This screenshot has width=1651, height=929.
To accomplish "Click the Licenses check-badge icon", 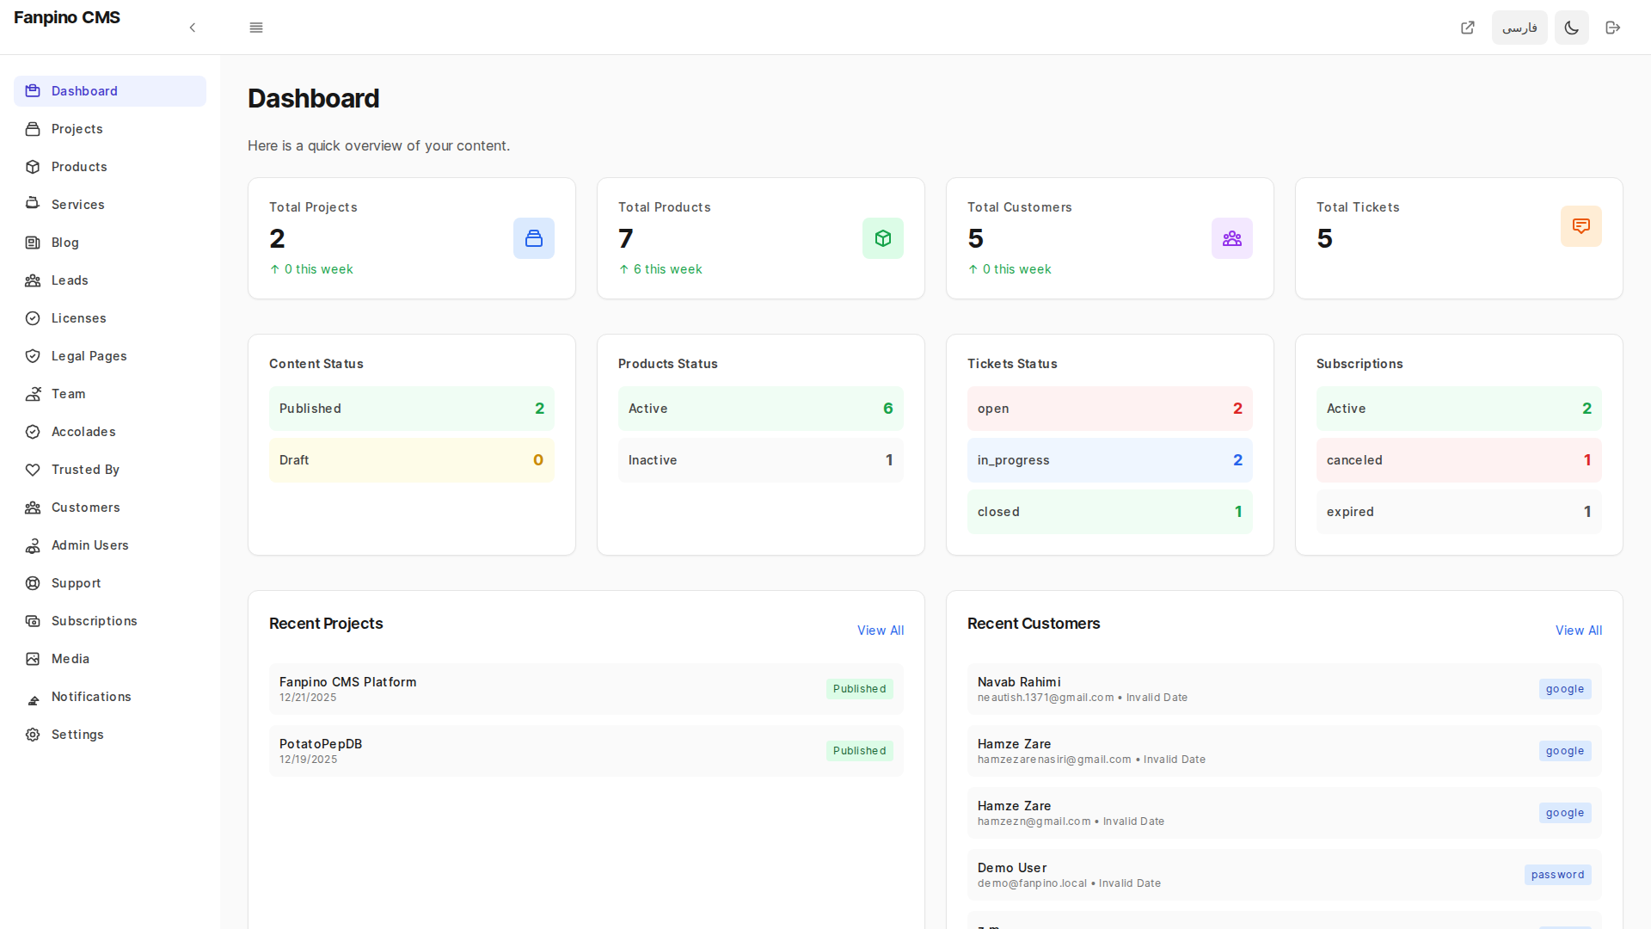I will click(x=33, y=318).
